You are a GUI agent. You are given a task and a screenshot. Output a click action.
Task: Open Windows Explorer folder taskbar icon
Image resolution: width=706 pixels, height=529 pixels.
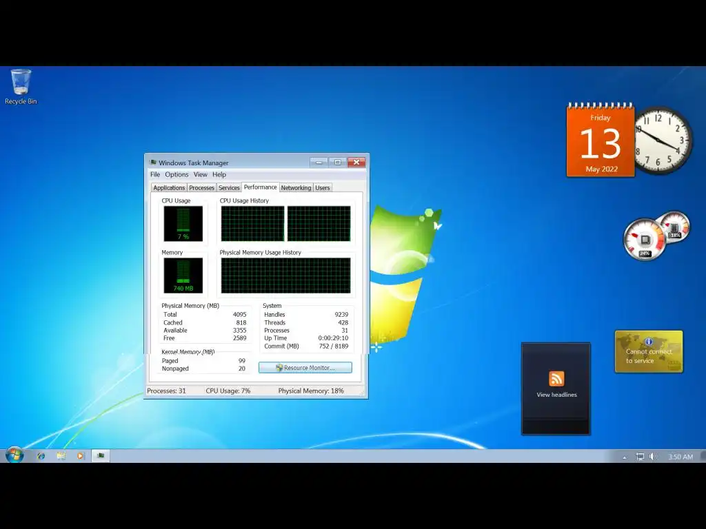click(x=61, y=456)
